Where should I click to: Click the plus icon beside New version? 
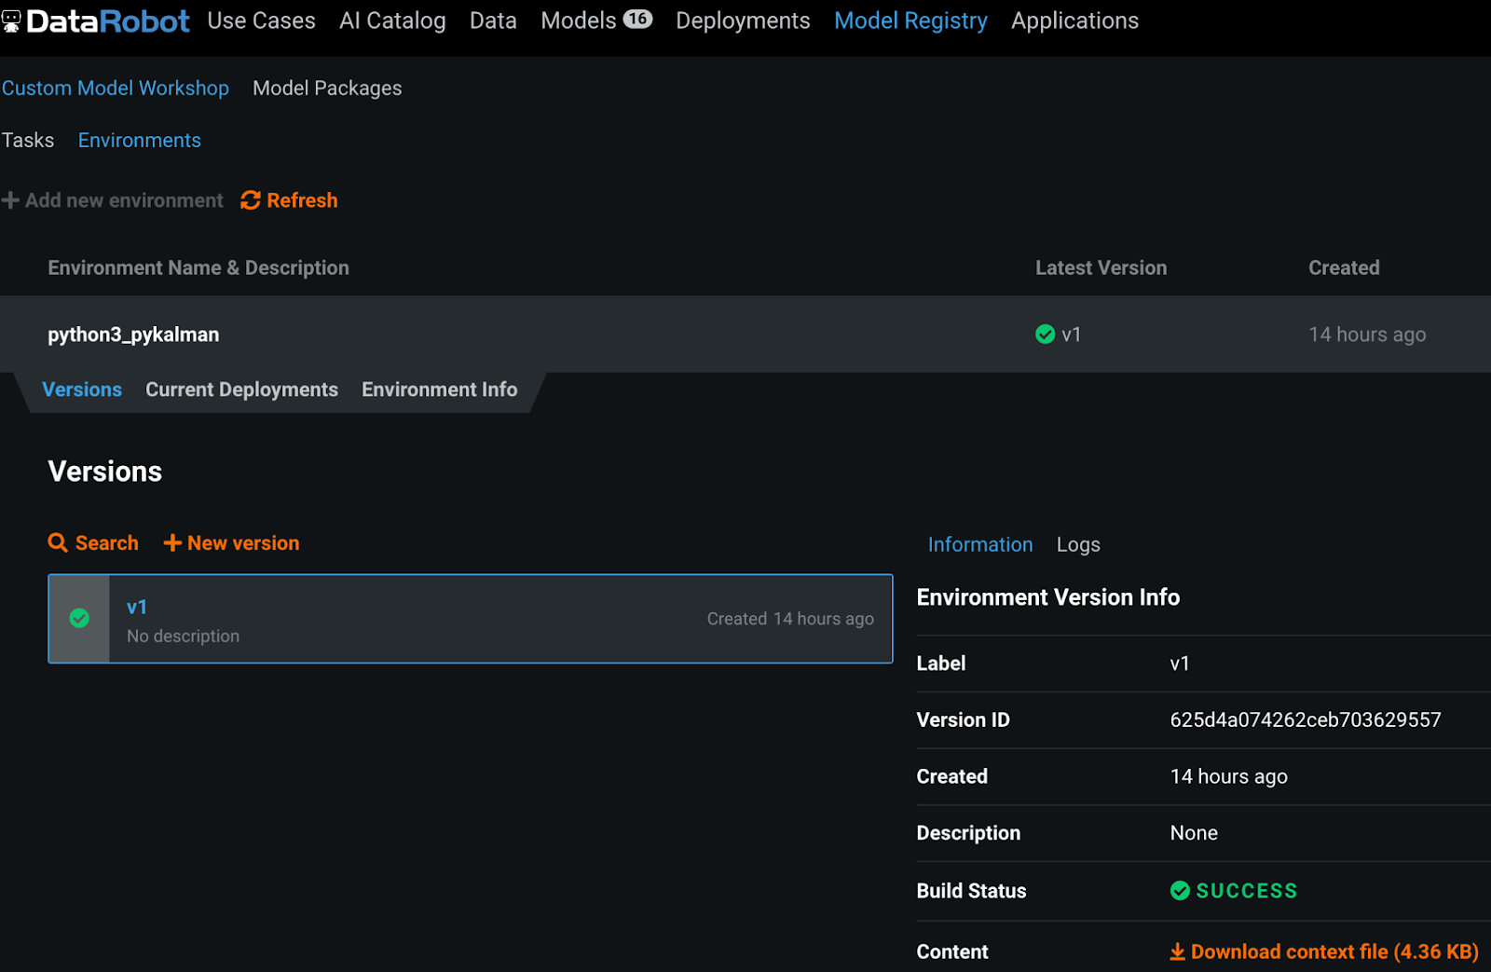pos(172,542)
